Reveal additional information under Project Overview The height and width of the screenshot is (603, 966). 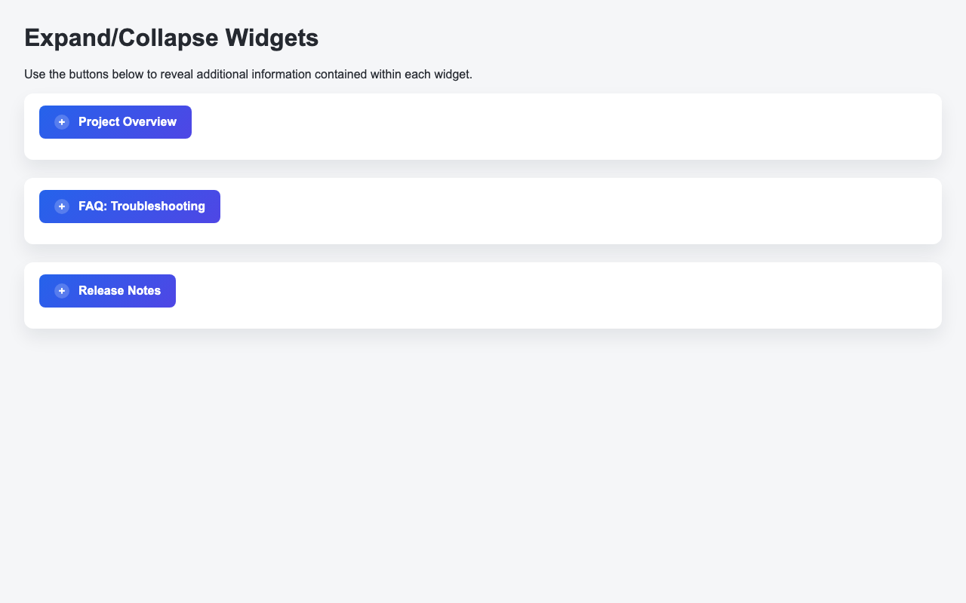pyautogui.click(x=114, y=121)
